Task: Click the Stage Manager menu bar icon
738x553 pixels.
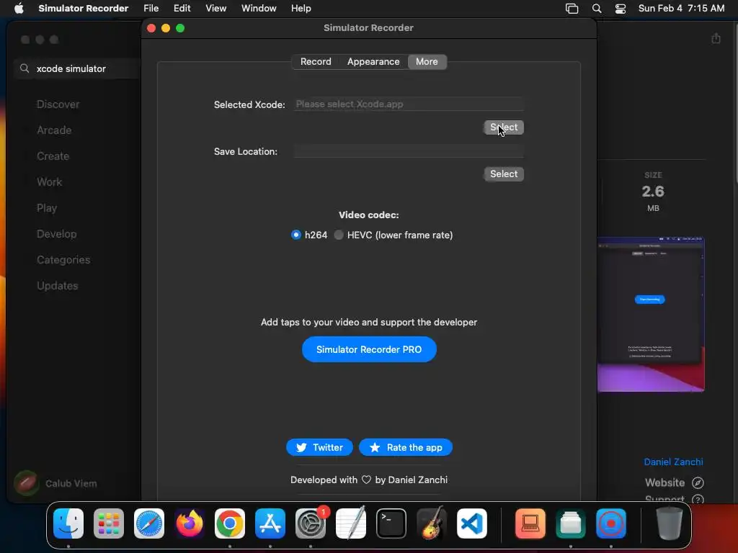Action: (x=572, y=9)
